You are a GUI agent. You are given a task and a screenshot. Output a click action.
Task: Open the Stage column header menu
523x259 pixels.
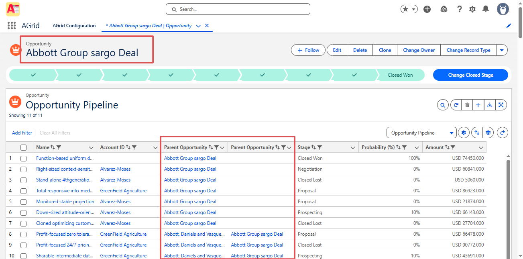pyautogui.click(x=353, y=148)
